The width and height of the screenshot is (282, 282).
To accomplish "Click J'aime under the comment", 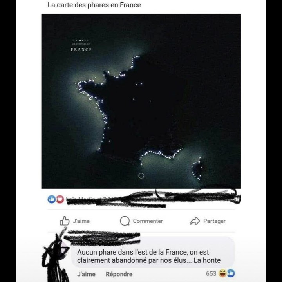I will 86,274.
